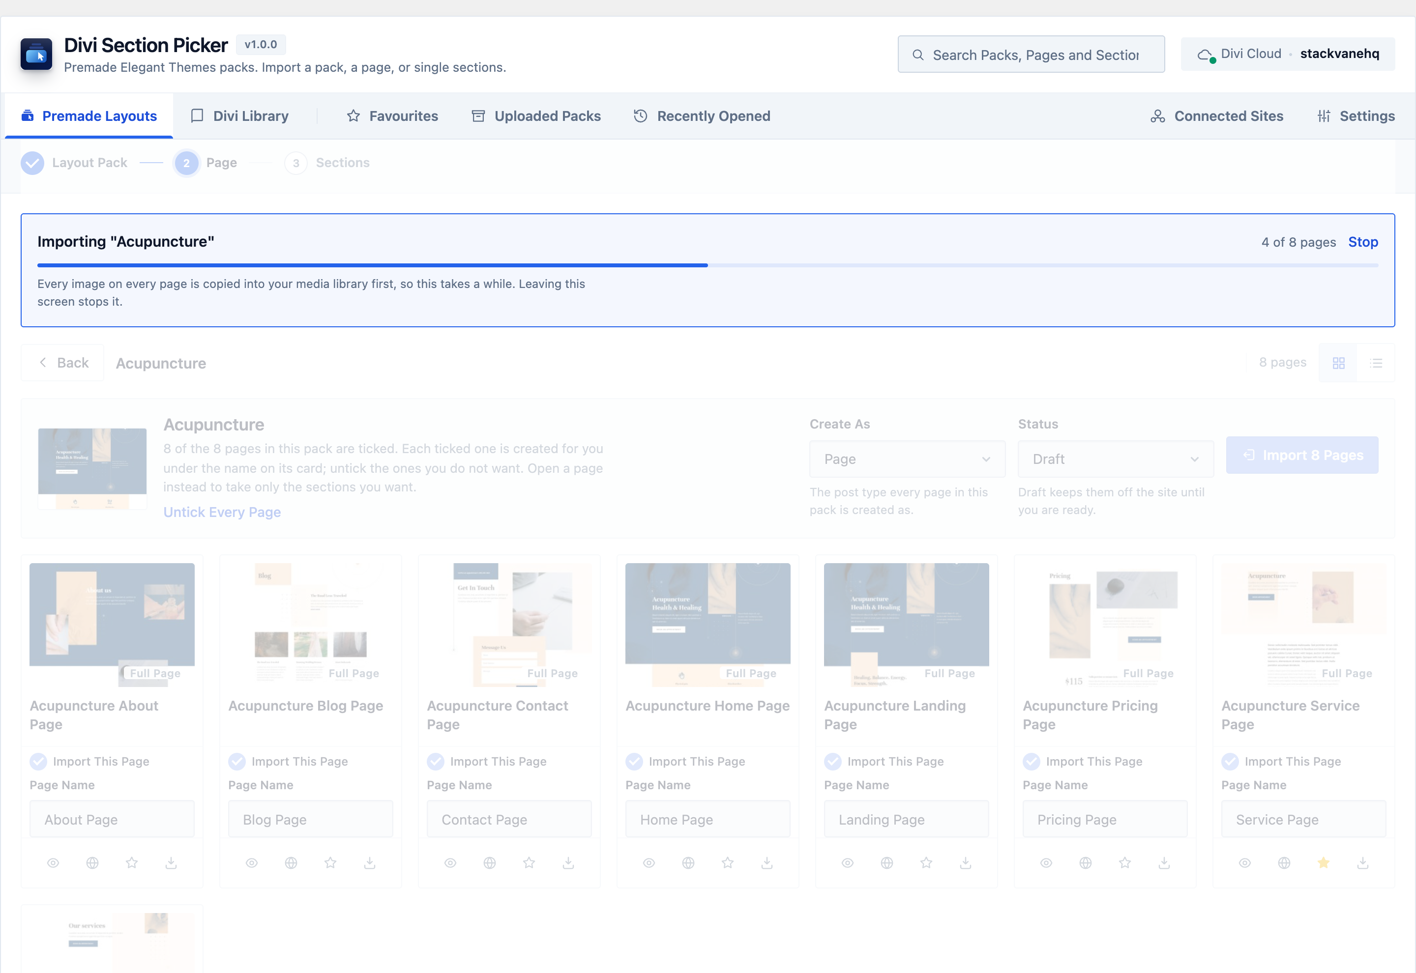The image size is (1416, 973).
Task: Untick Import This Page for Blog Page
Action: click(x=236, y=762)
